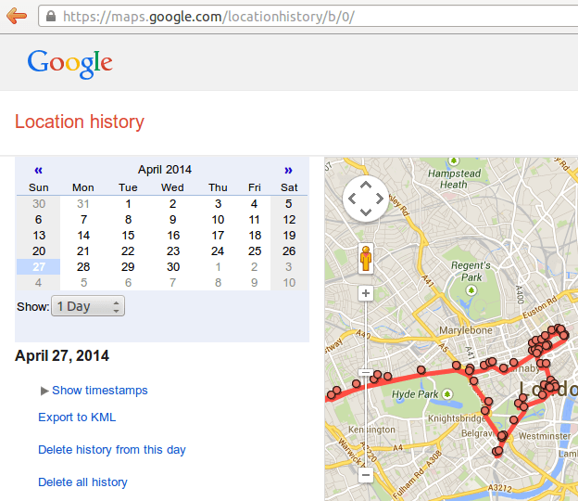The image size is (578, 501).
Task: Click the Kensington label on the map
Action: point(371,430)
